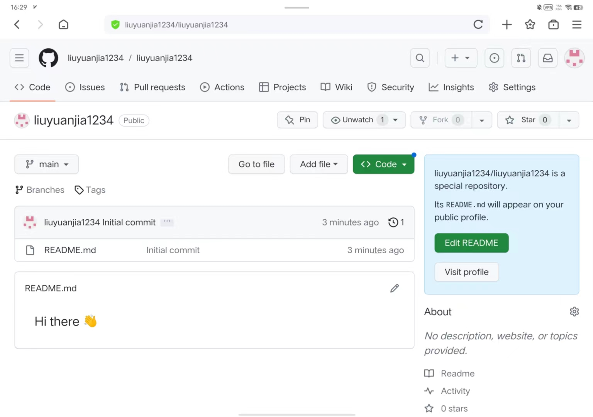Open GitHub search
Image resolution: width=593 pixels, height=417 pixels.
point(420,58)
